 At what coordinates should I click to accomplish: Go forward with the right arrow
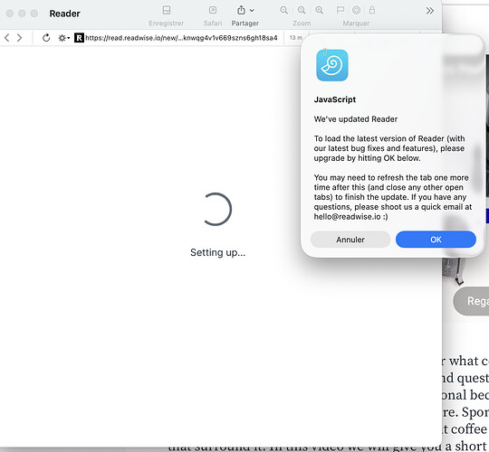pos(19,38)
